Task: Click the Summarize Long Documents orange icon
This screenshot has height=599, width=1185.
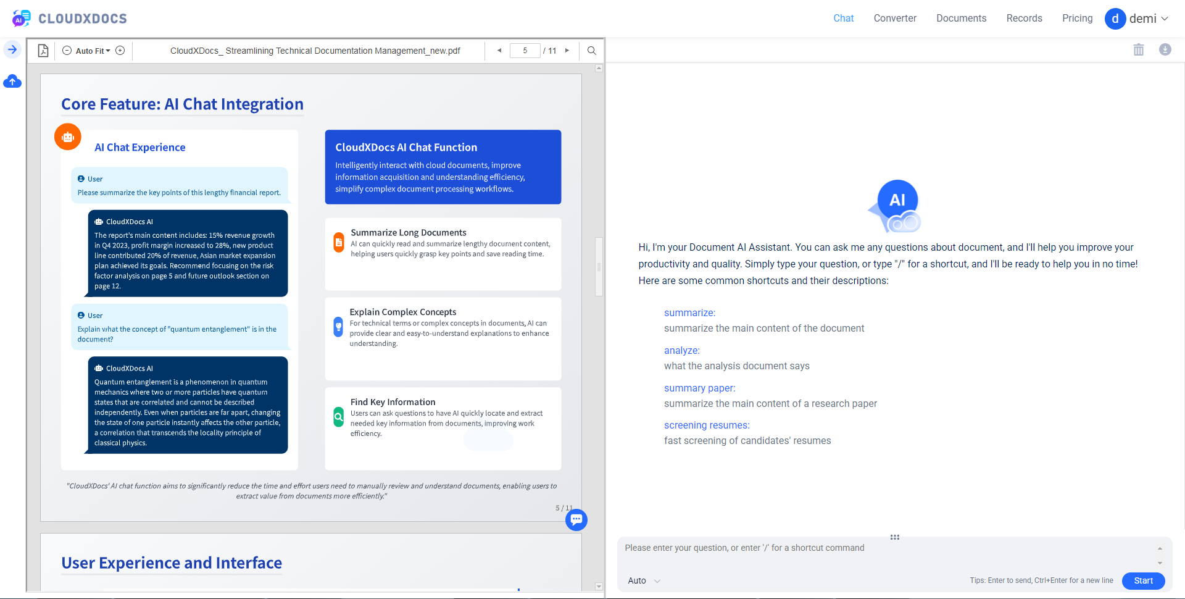Action: tap(339, 243)
